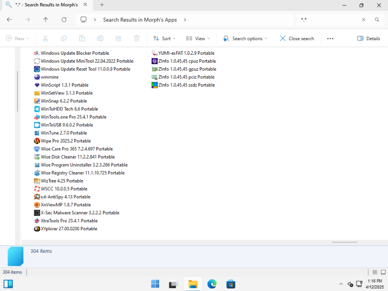Click the Windows Update Reset Tool icon
The height and width of the screenshot is (291, 388).
click(x=37, y=69)
